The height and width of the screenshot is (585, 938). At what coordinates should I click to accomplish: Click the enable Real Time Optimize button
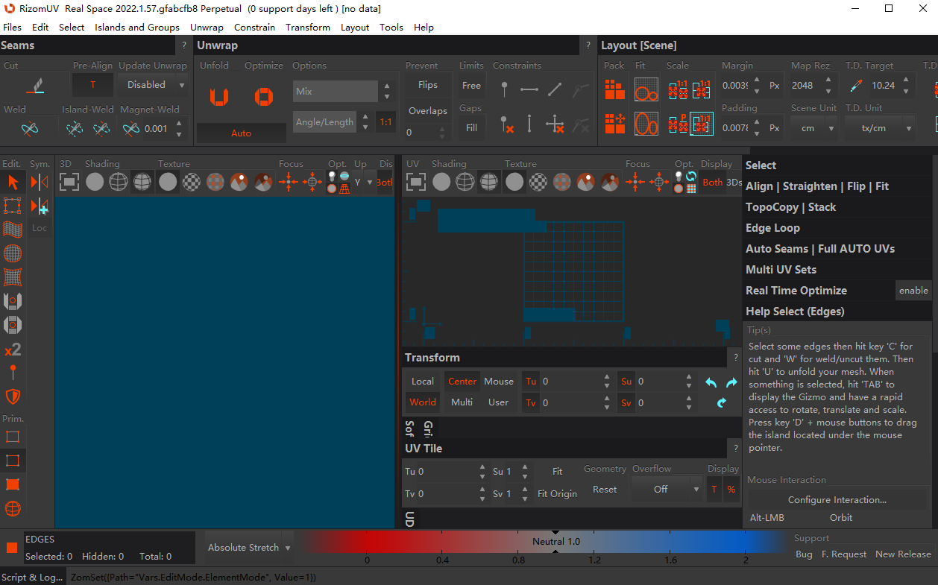click(x=913, y=291)
